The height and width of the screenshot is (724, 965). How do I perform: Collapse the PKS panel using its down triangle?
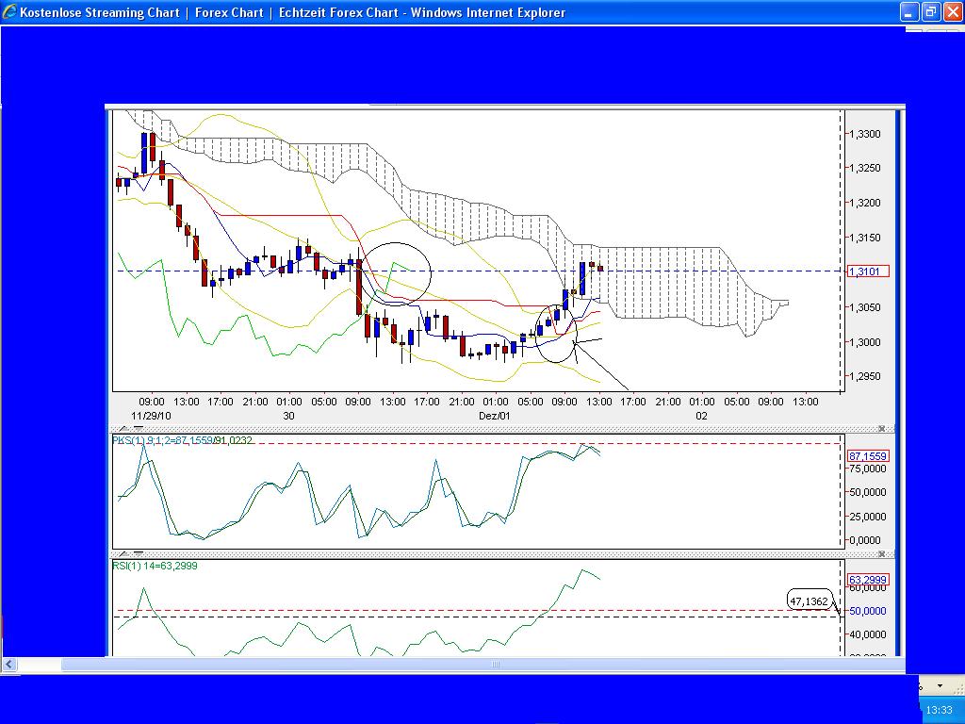[x=138, y=427]
